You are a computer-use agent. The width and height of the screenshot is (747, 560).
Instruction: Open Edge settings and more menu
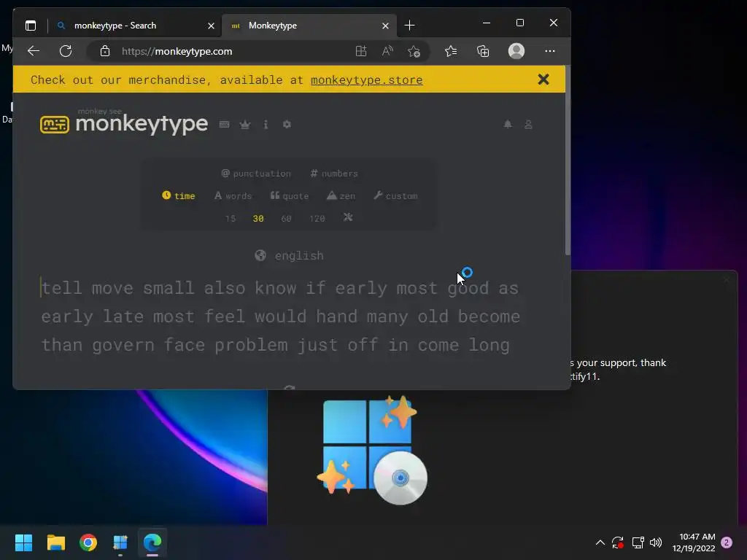[550, 51]
